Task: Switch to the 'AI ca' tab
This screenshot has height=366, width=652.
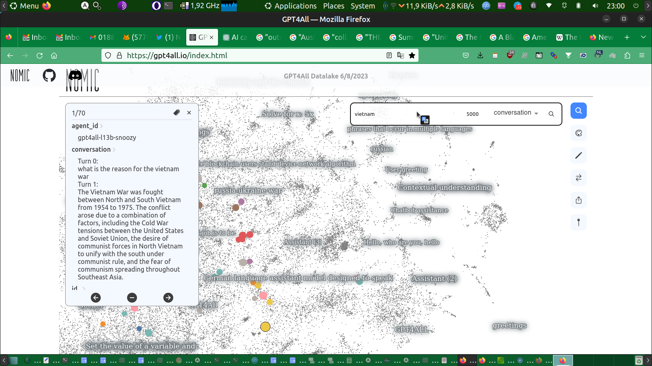Action: click(235, 37)
